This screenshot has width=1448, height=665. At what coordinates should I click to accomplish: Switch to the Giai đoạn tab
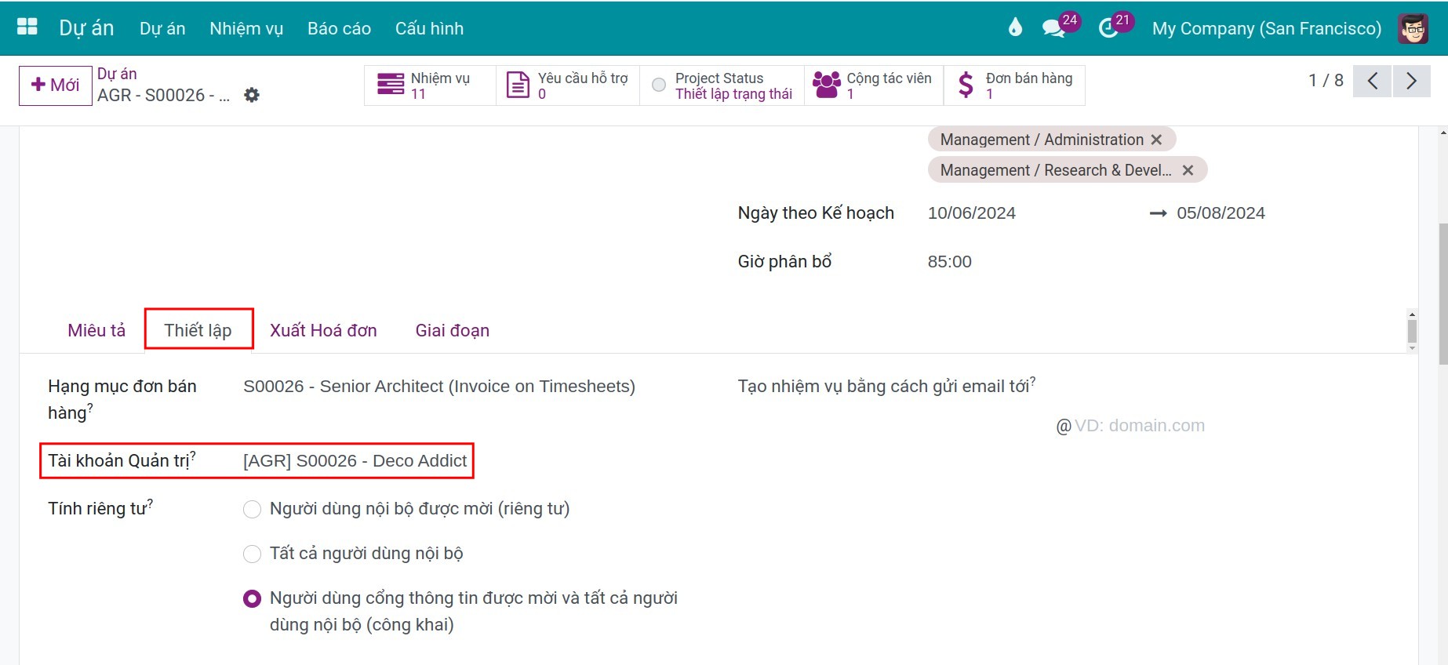pyautogui.click(x=453, y=330)
